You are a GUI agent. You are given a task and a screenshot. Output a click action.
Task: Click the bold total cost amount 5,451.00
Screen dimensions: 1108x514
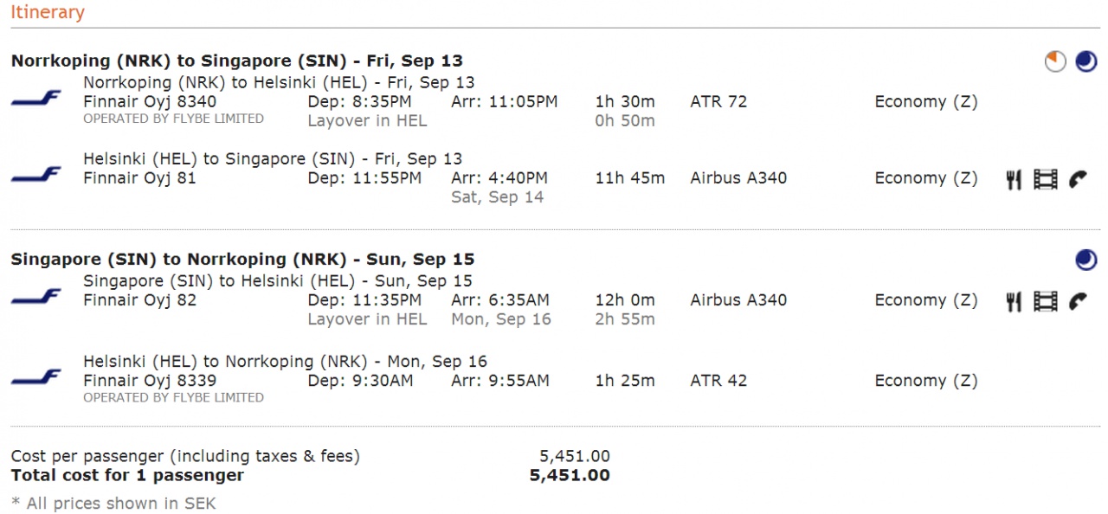click(x=570, y=475)
